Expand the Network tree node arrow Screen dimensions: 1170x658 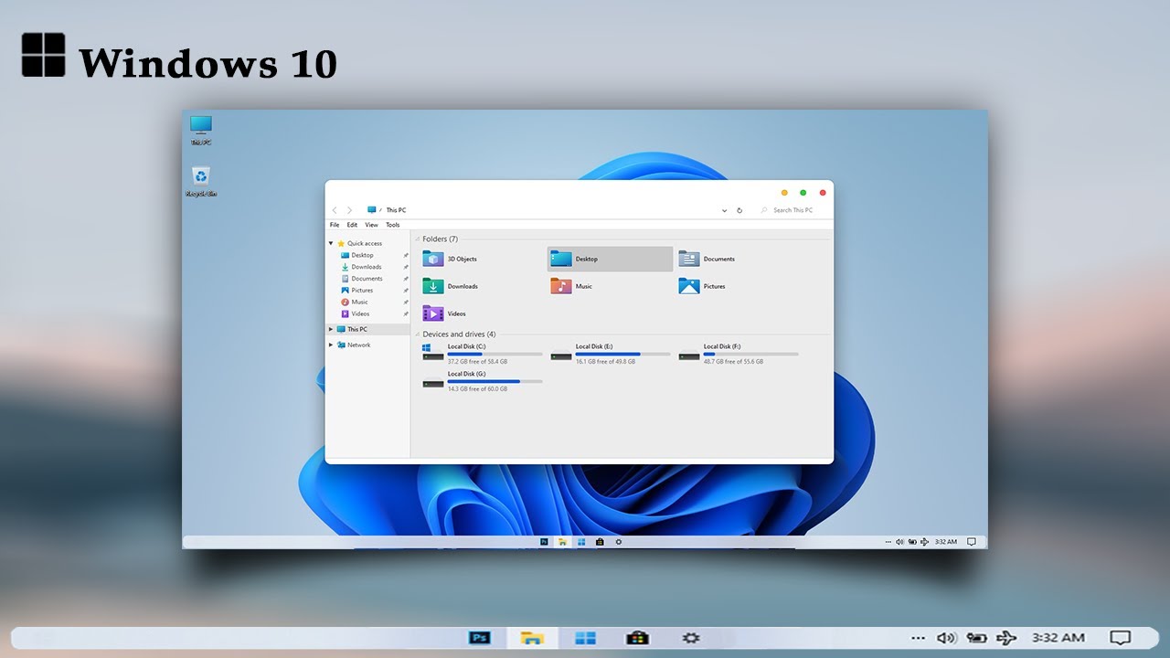point(331,345)
